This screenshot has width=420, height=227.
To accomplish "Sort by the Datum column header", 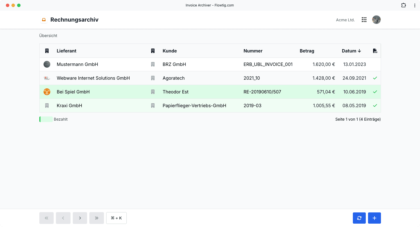I will (351, 51).
